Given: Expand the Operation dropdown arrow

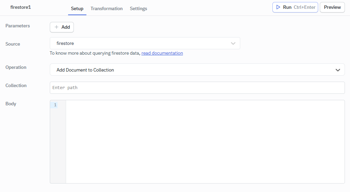Looking at the screenshot, I should (337, 70).
